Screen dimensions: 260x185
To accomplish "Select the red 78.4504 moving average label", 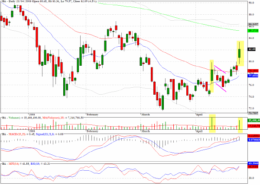I will point(253,70).
